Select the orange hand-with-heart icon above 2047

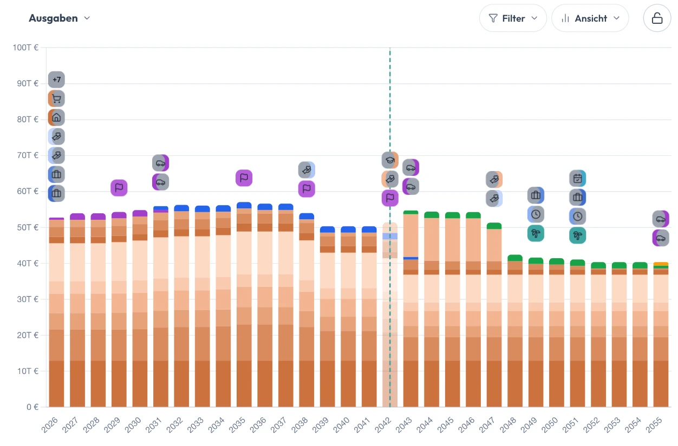pos(494,179)
